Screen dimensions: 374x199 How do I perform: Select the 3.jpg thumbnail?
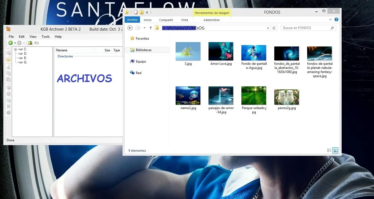pos(188,51)
